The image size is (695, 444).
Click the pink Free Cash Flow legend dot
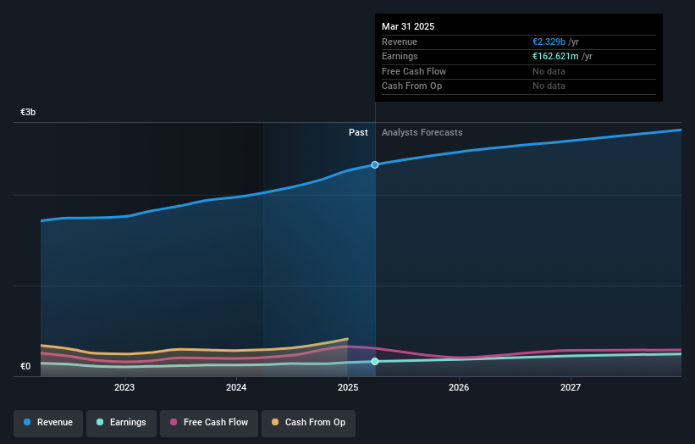(174, 422)
